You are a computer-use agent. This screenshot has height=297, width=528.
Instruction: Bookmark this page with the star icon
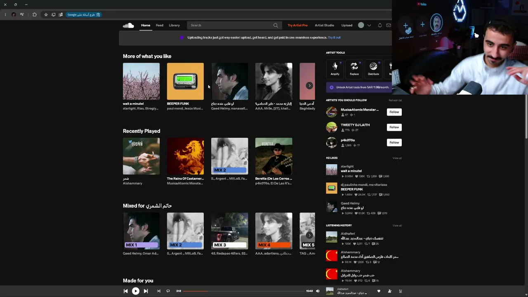pos(46,15)
